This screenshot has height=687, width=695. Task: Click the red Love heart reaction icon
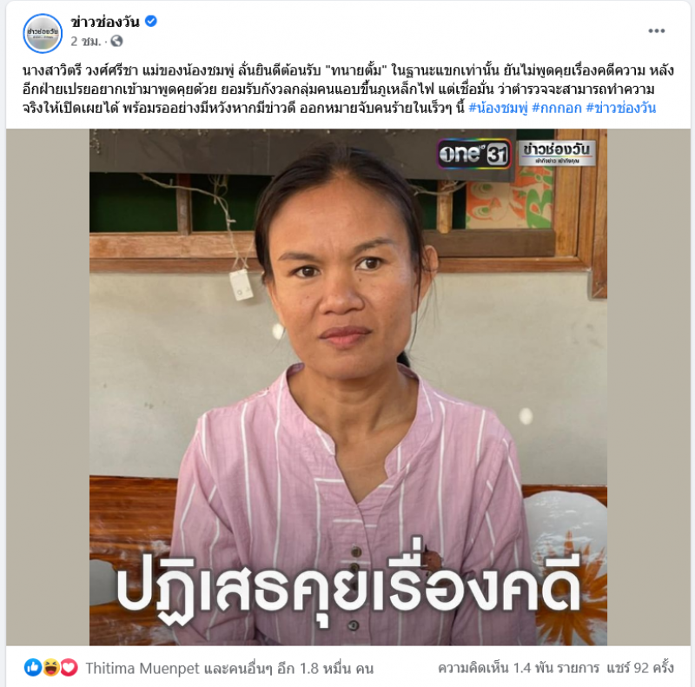69,667
